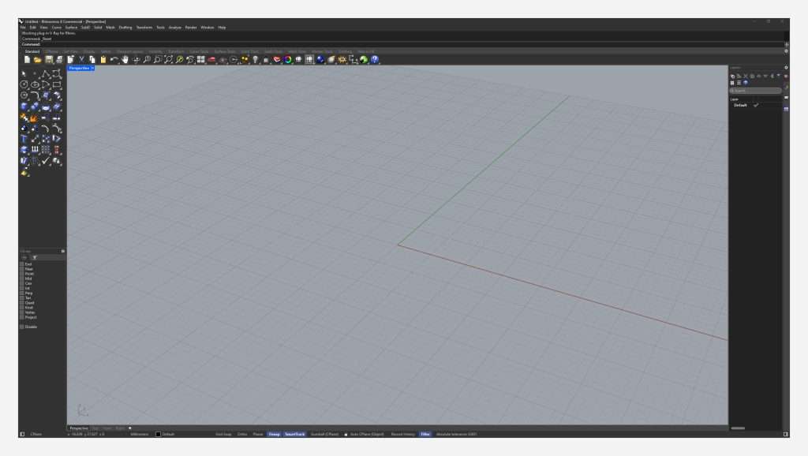Enable the Vertex osnap checkbox
Image resolution: width=808 pixels, height=456 pixels.
(21, 312)
